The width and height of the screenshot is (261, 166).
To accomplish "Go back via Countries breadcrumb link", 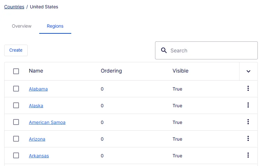I will coord(14,7).
